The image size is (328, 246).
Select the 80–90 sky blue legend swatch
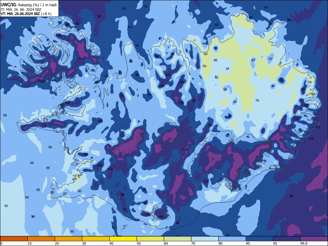pyautogui.click(x=232, y=239)
